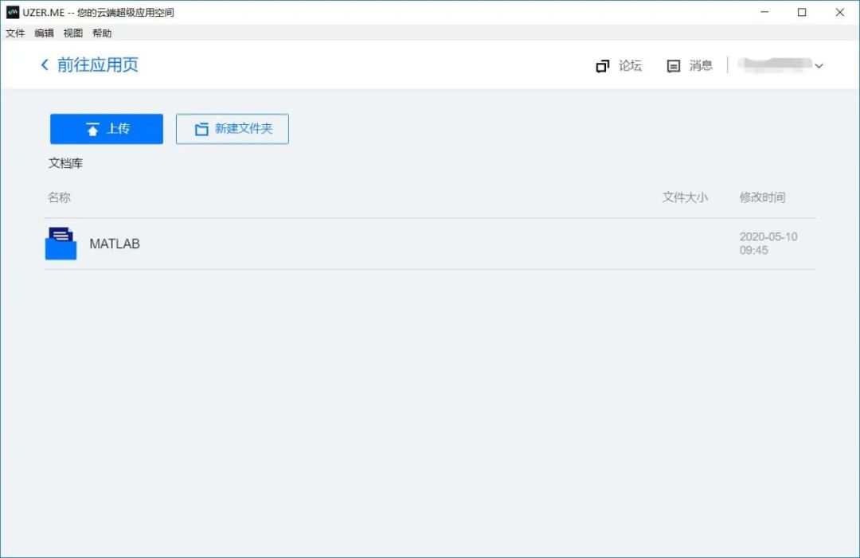
Task: Maximize the UZER.ME window
Action: [x=802, y=12]
